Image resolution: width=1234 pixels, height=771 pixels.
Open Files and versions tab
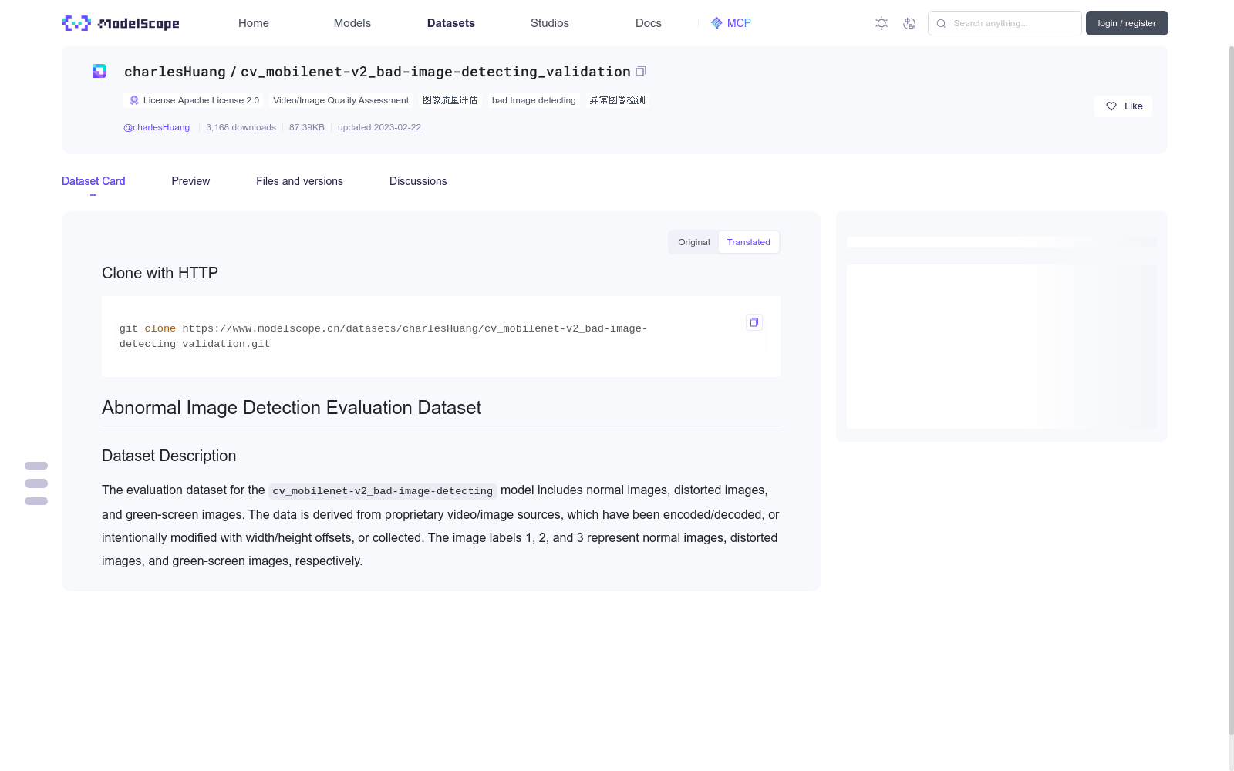[x=299, y=181]
